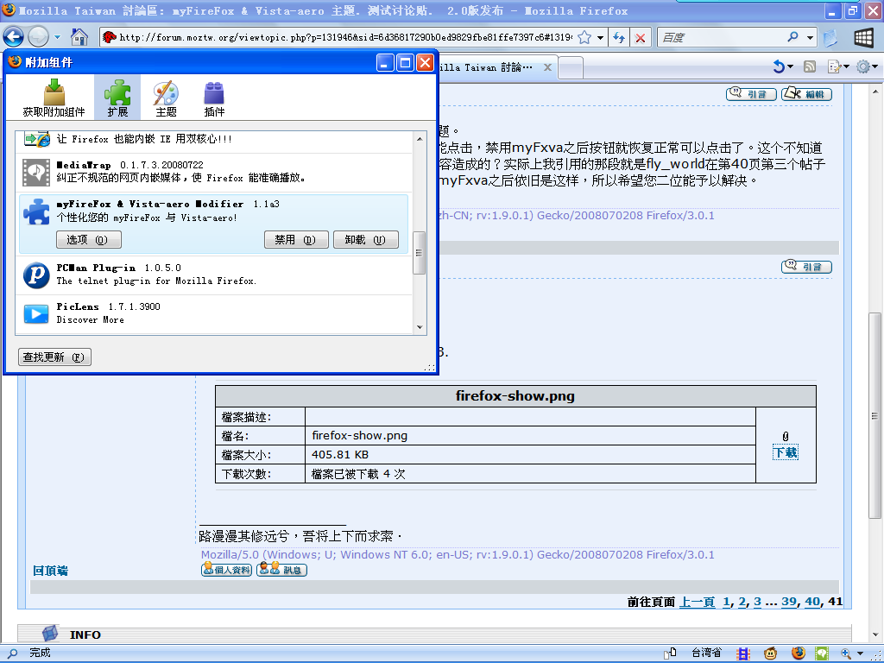The image size is (884, 663).
Task: Close the Mozilla Taiwan tab
Action: (547, 67)
